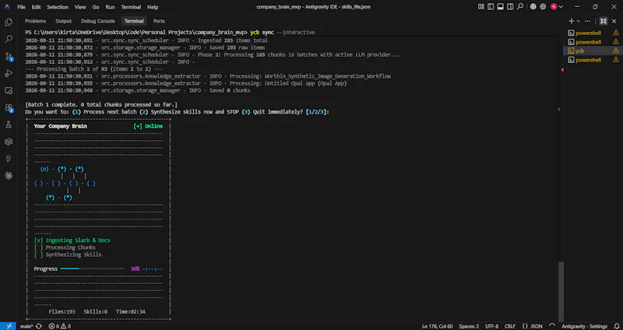Open the Run menu
Screen dimensions: 623x330
[x=110, y=7]
